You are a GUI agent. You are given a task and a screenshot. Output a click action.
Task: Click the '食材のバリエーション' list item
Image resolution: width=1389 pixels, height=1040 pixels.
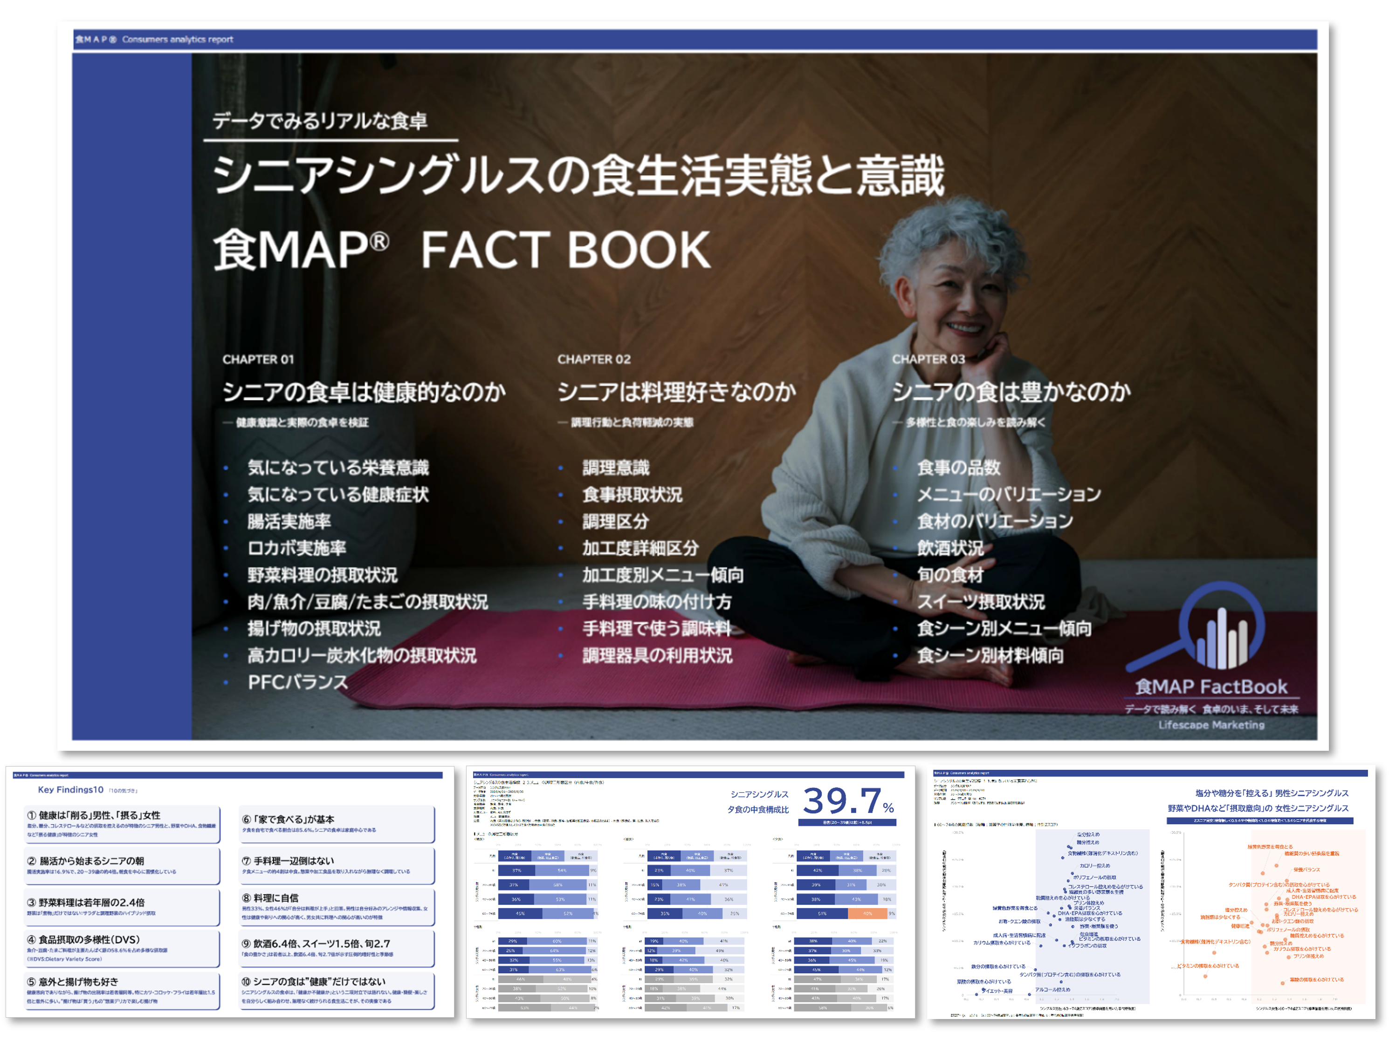995,521
